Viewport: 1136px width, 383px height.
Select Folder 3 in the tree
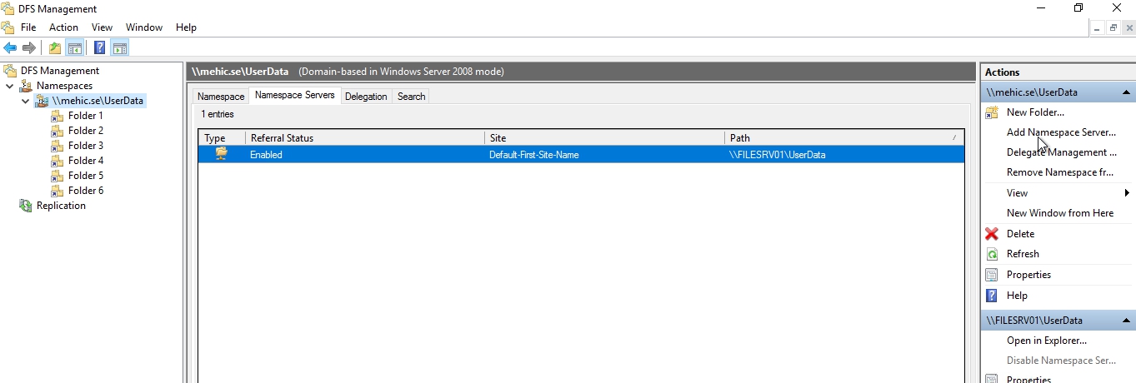coord(85,146)
